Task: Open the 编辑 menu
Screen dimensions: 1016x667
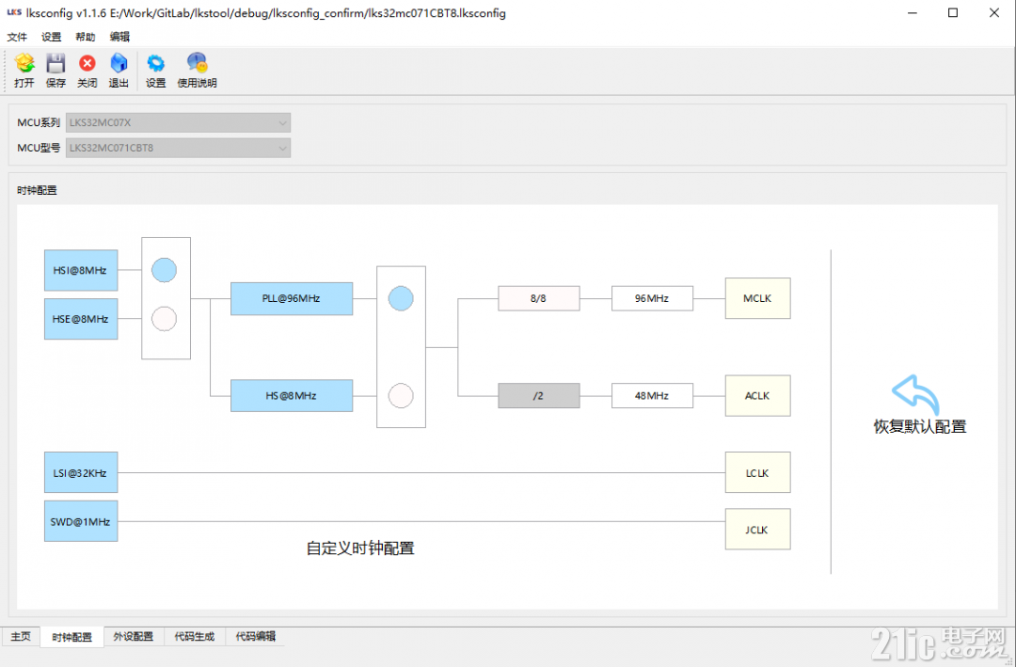Action: point(119,37)
